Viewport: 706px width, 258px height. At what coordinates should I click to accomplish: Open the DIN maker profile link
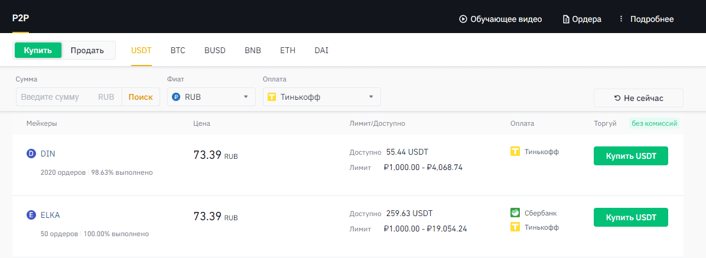[x=48, y=154]
